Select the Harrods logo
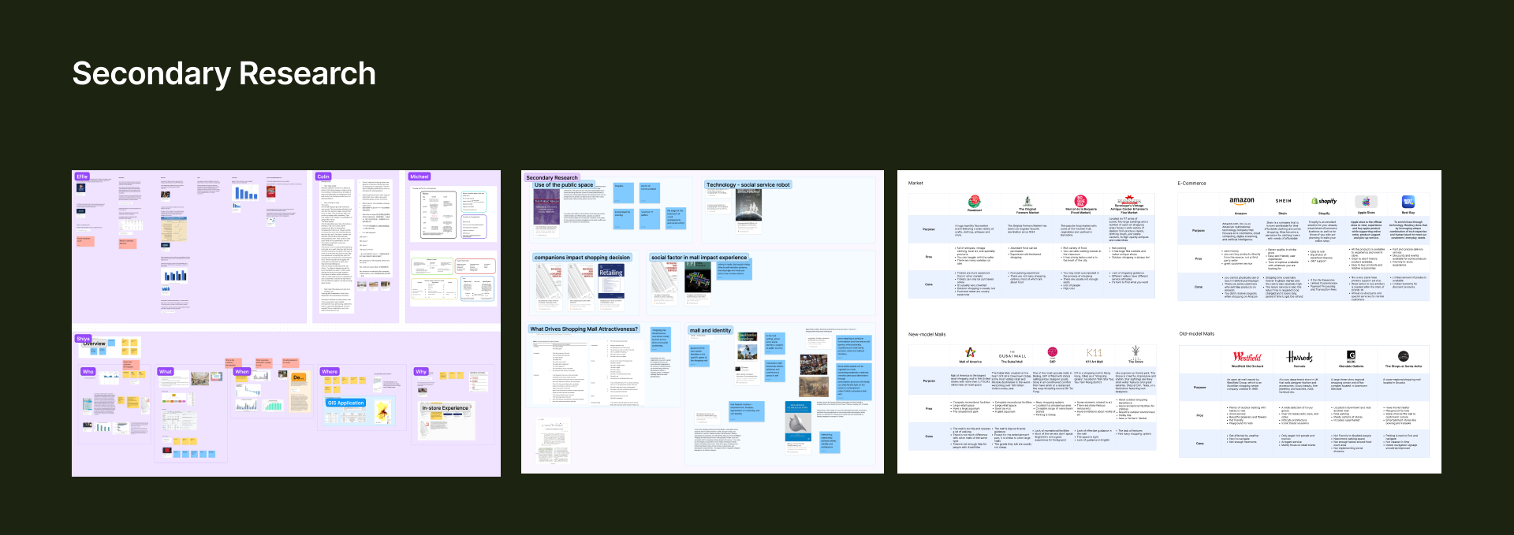This screenshot has width=1514, height=535. (x=1300, y=358)
